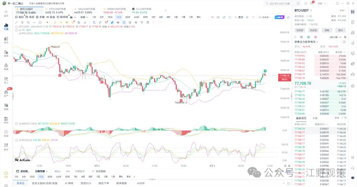Open the 未命名 layout dropdown
357x187 pixels.
[265, 17]
